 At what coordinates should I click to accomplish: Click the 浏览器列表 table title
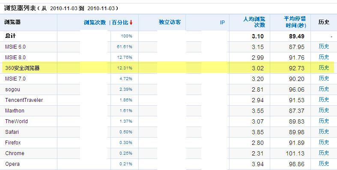point(20,8)
